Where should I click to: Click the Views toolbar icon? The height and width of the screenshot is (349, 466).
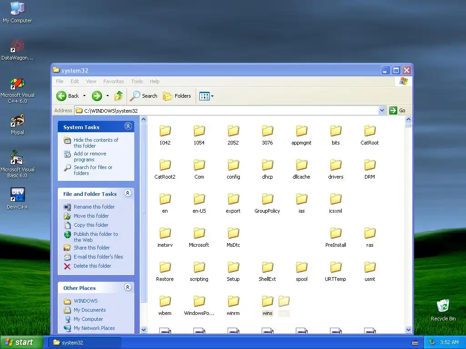point(204,96)
